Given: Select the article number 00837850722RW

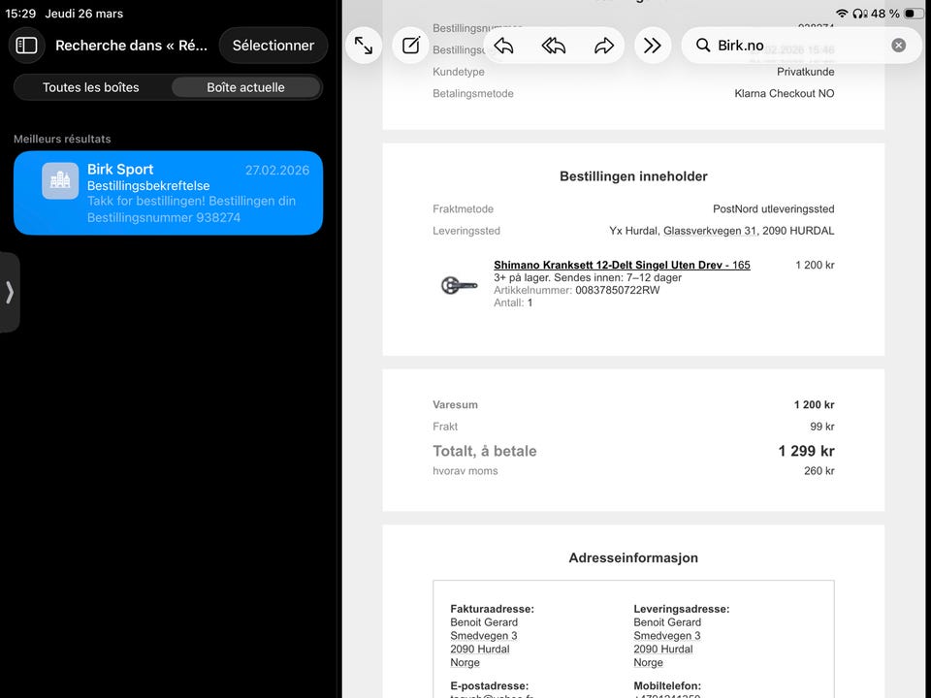Looking at the screenshot, I should [x=618, y=290].
